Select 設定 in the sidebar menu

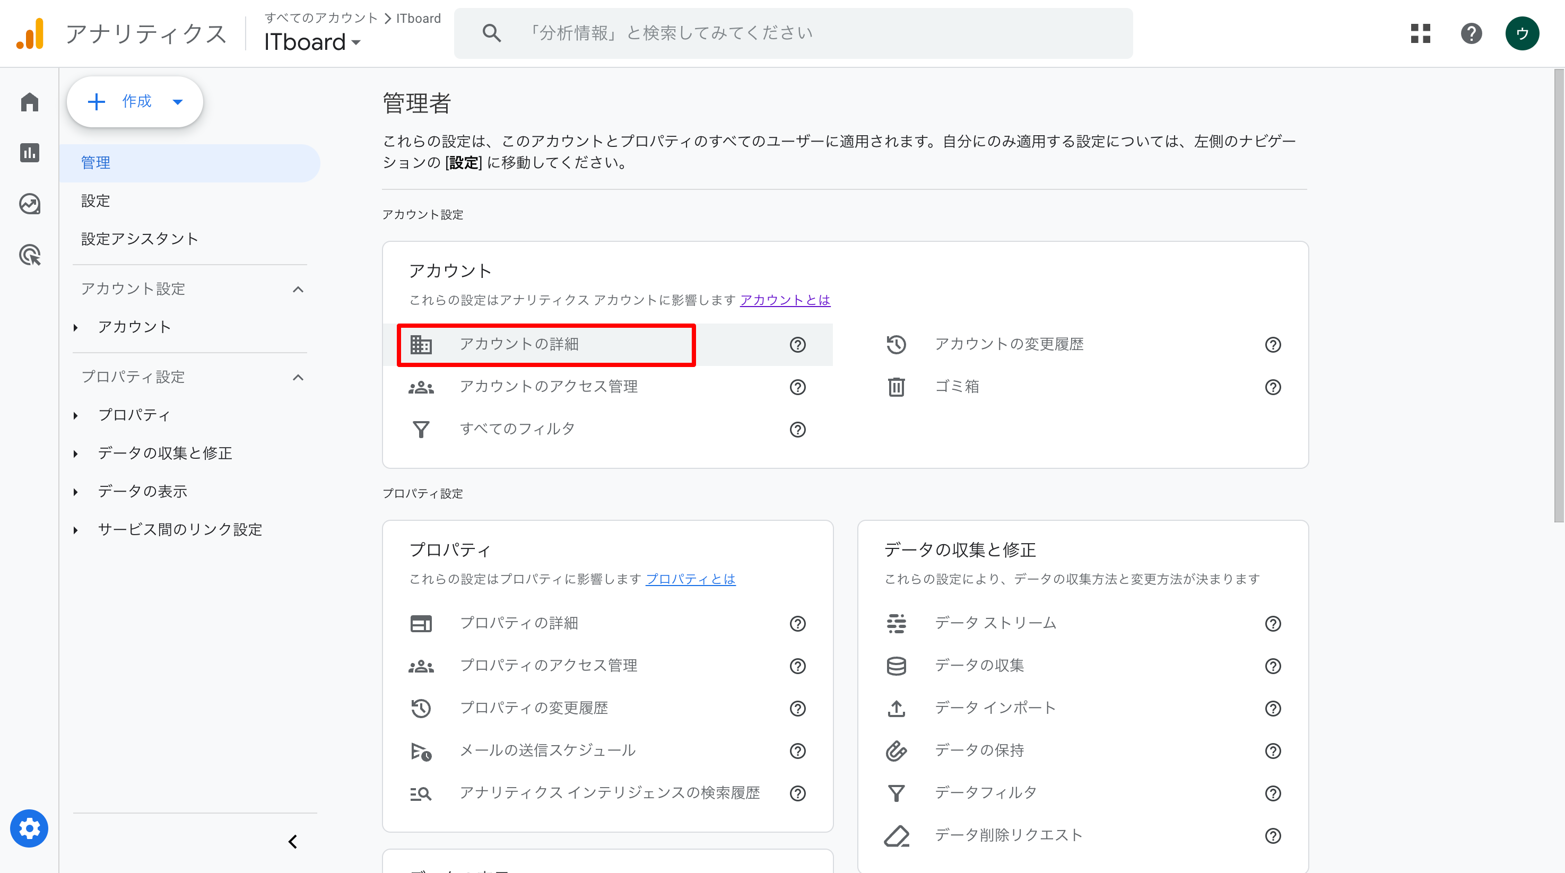[x=95, y=200]
